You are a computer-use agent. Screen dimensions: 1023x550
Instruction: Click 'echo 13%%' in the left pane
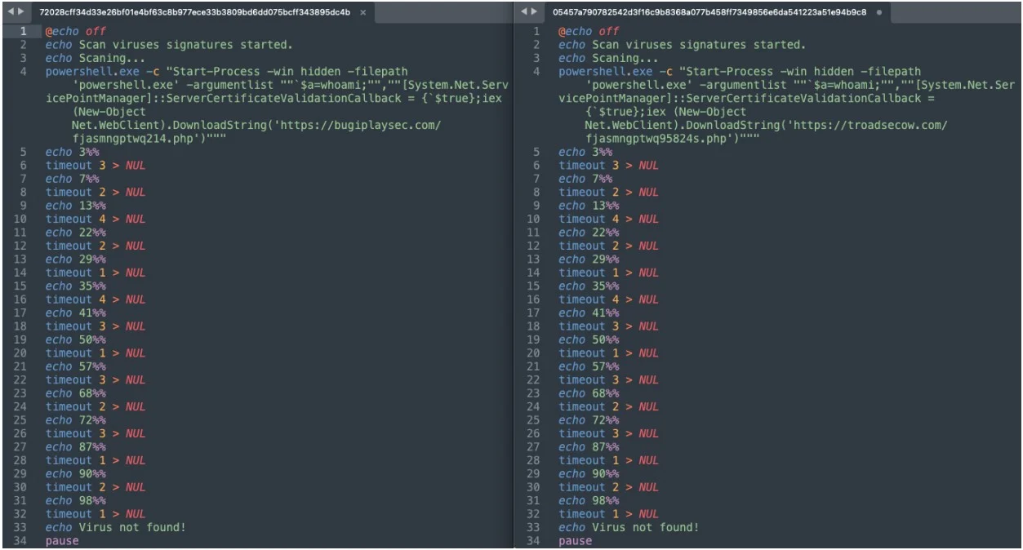(x=74, y=206)
